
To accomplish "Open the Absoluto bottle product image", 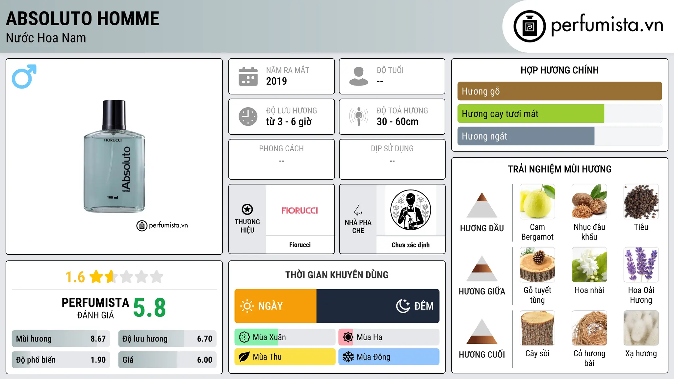I will click(114, 156).
